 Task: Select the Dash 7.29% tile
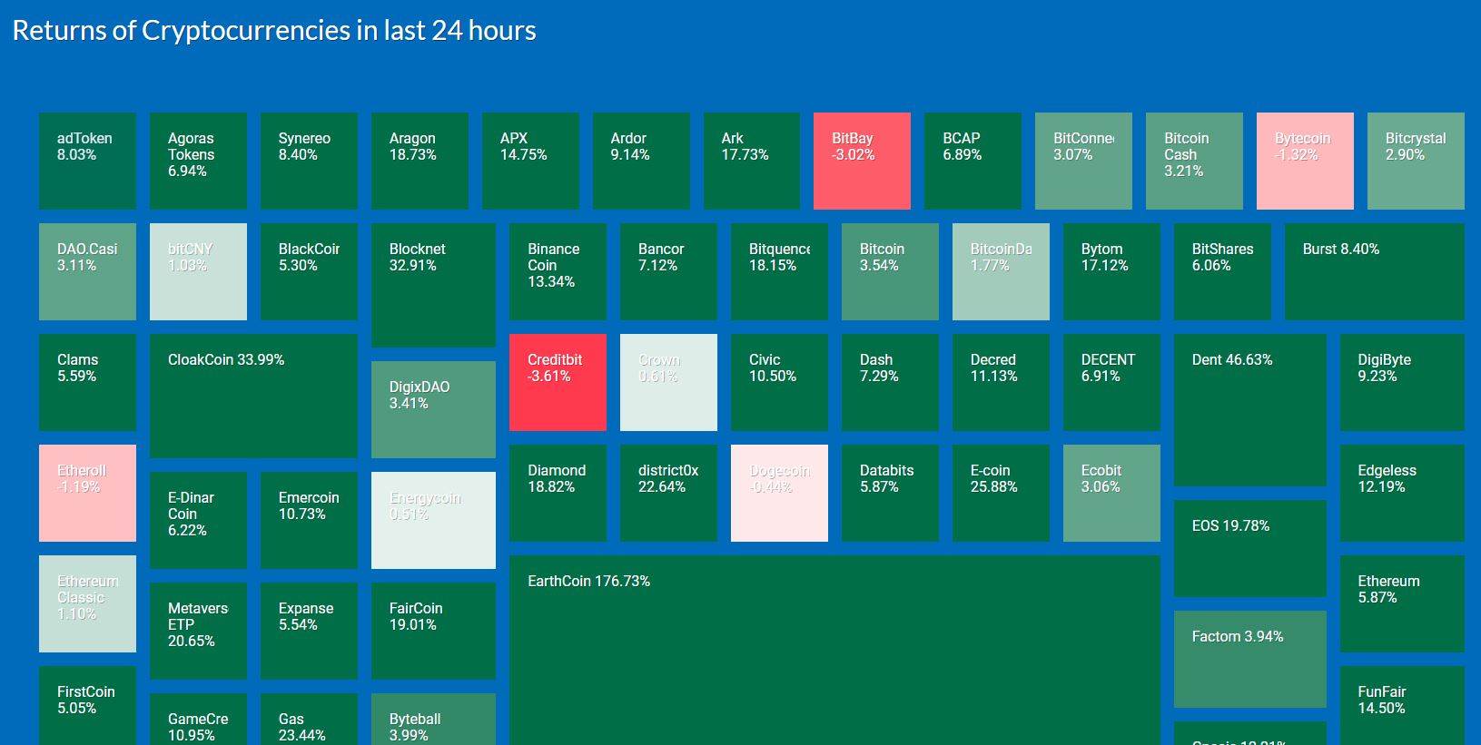point(890,382)
